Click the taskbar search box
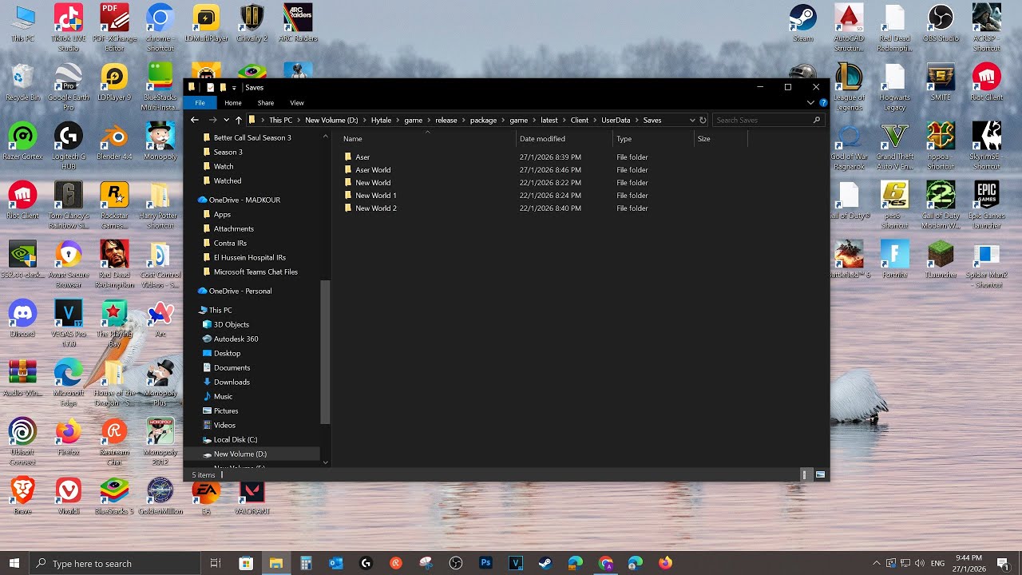 (115, 563)
